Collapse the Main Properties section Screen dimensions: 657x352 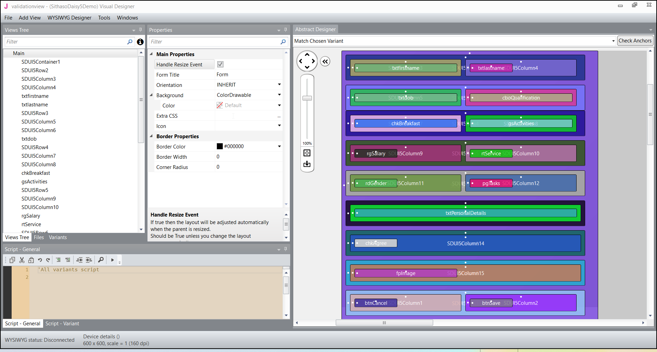pos(151,54)
